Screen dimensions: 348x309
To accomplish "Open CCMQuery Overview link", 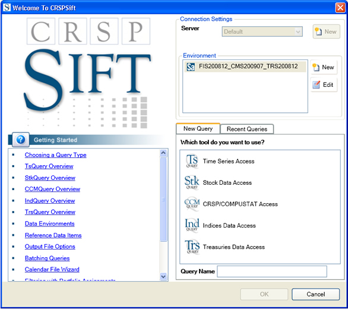I will (x=52, y=189).
